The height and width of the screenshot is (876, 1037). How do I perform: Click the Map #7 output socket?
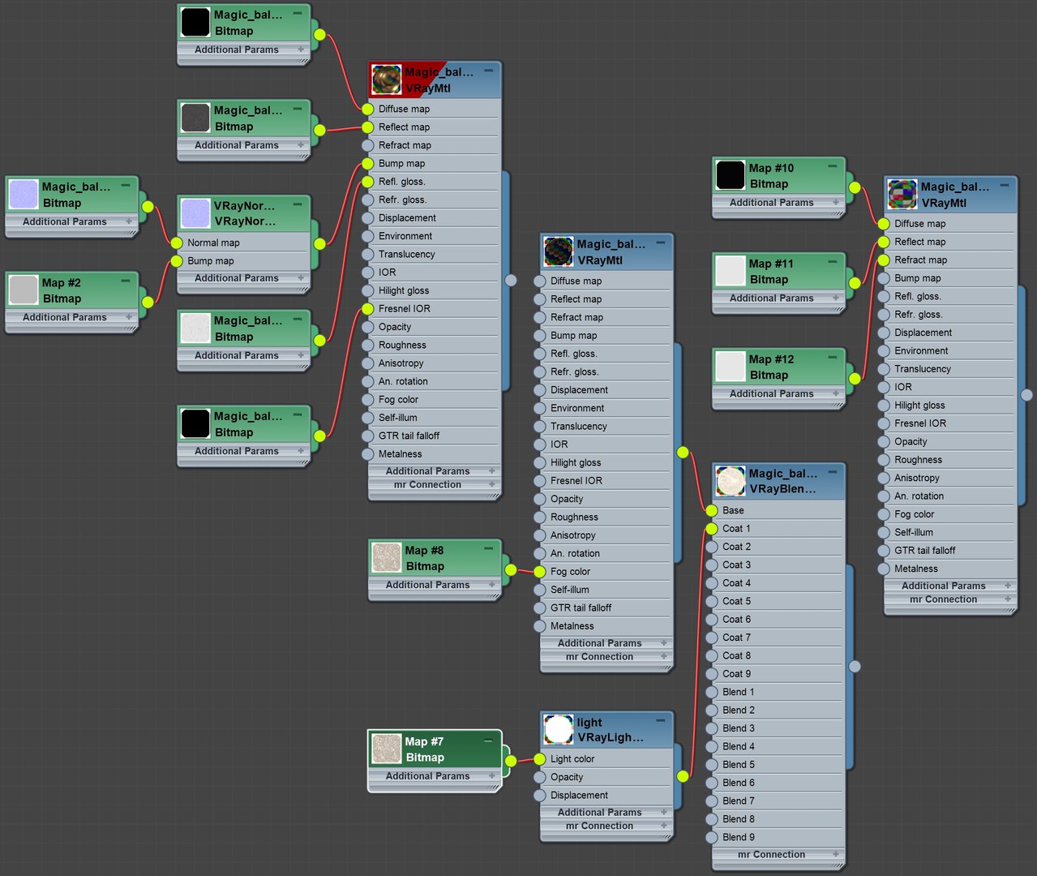pos(511,761)
